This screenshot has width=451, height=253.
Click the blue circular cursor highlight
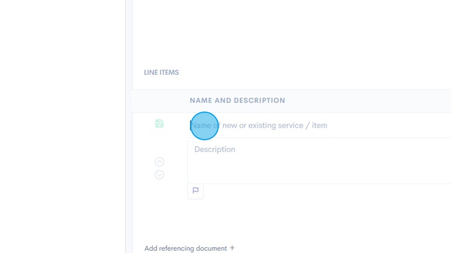[204, 126]
